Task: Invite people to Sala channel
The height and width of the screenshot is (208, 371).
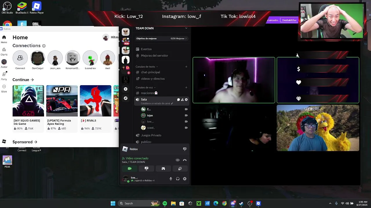Action: 182,100
